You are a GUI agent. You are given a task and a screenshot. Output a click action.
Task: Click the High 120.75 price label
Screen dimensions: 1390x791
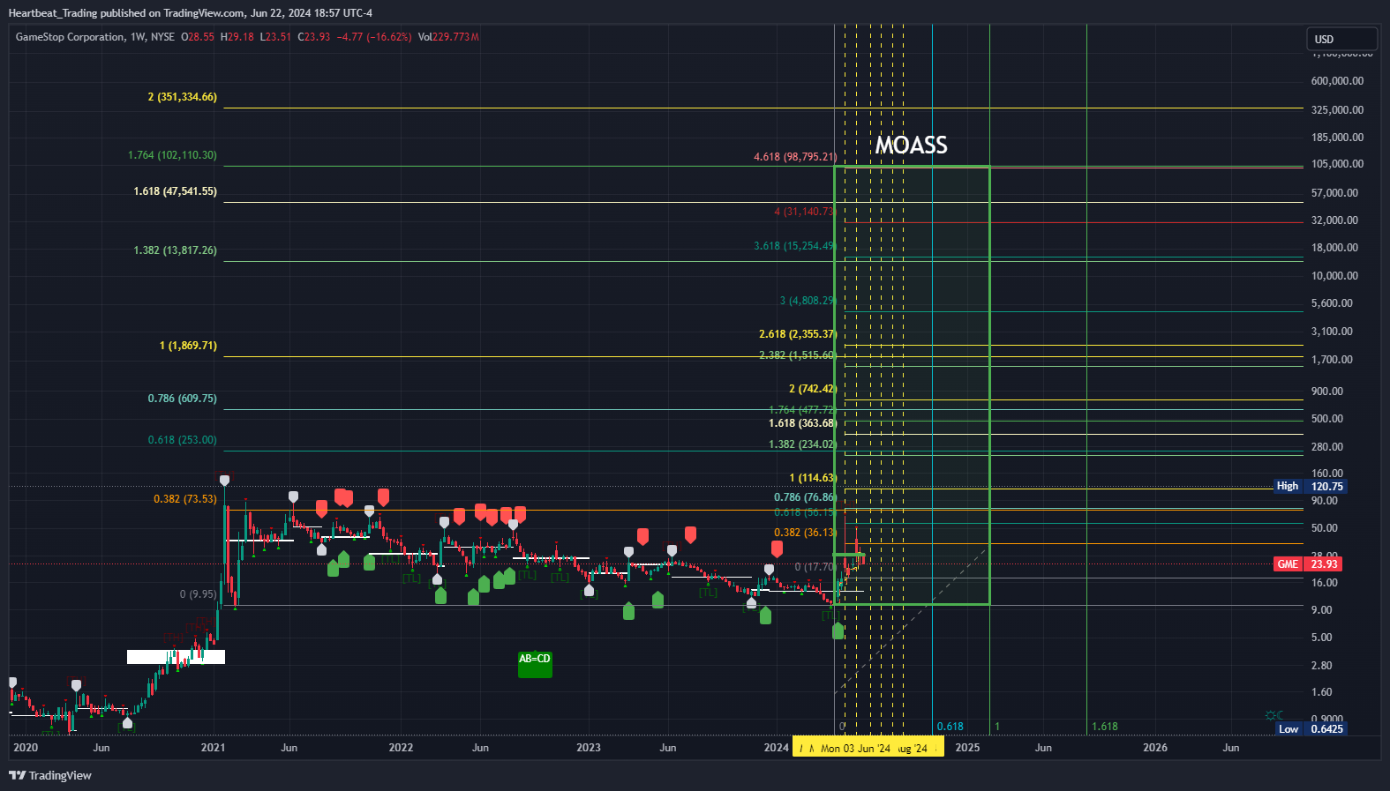1310,486
